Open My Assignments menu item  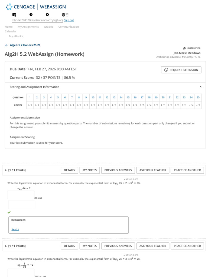[x=28, y=27]
